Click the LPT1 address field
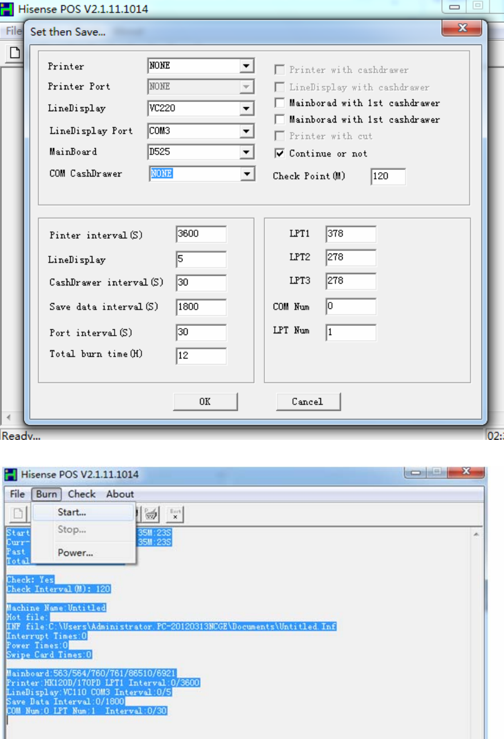504x739 pixels. pyautogui.click(x=351, y=234)
